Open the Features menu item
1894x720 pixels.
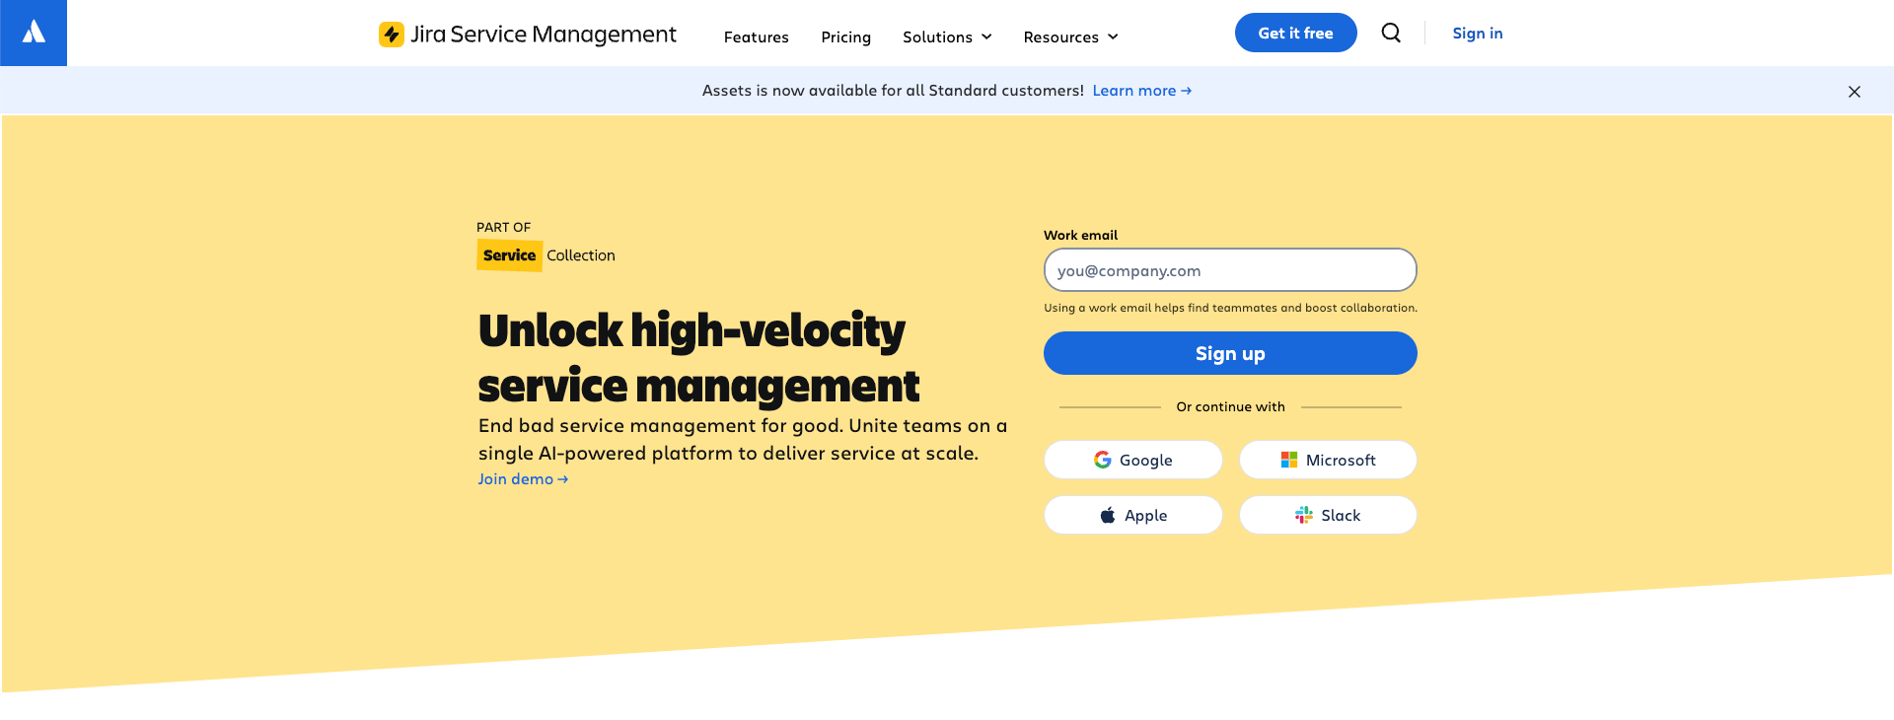click(x=757, y=36)
